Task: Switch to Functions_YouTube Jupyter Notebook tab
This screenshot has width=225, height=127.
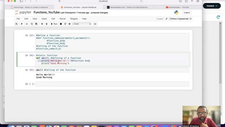Action: point(78,7)
